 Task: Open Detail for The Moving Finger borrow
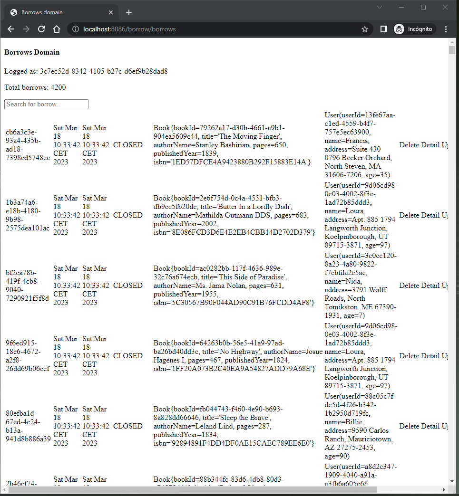click(x=430, y=145)
